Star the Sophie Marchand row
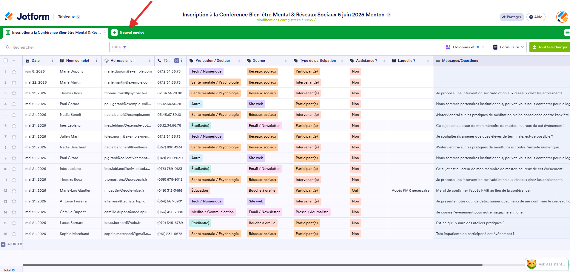 click(x=14, y=234)
